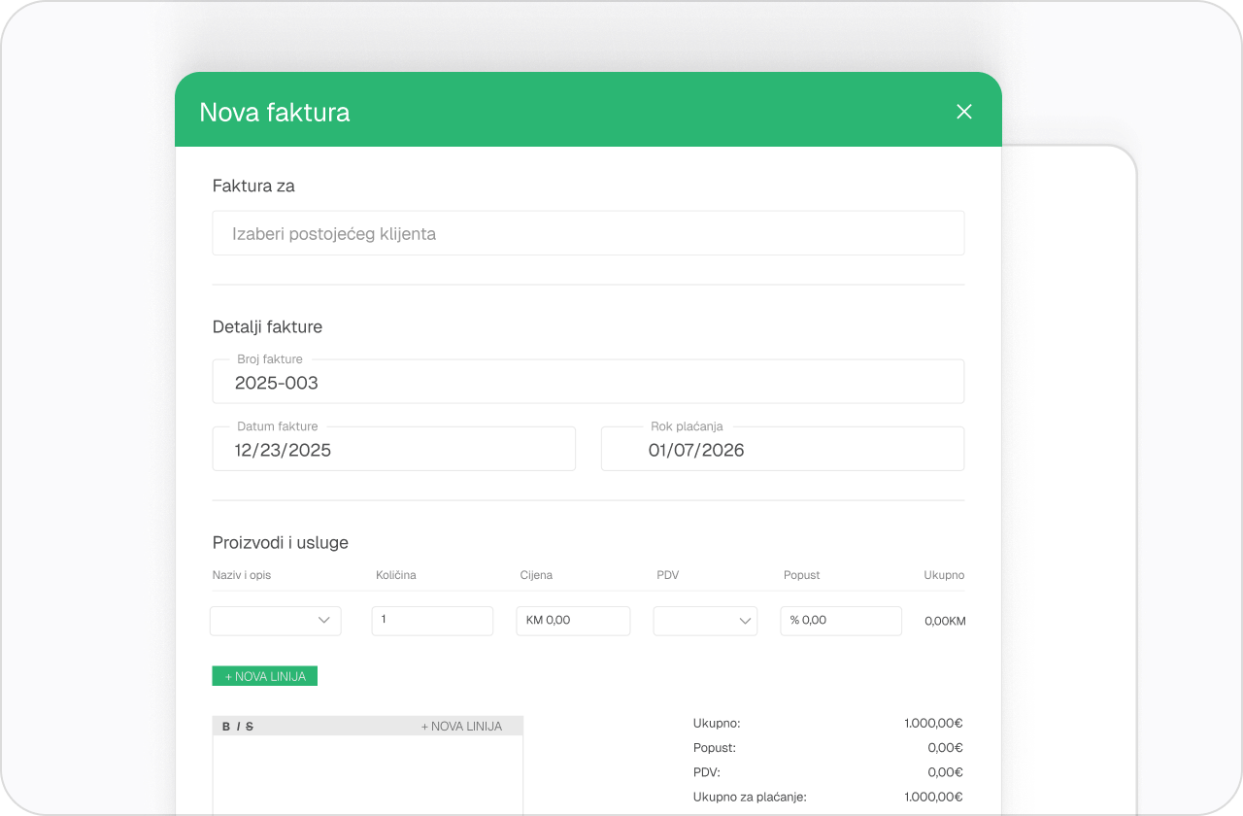The height and width of the screenshot is (816, 1243).
Task: Close the Nova faktura dialog
Action: 964,112
